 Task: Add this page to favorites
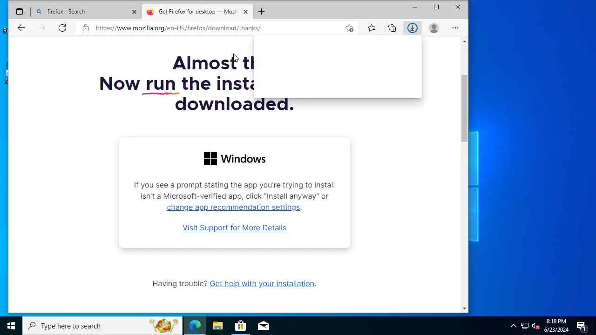[349, 28]
